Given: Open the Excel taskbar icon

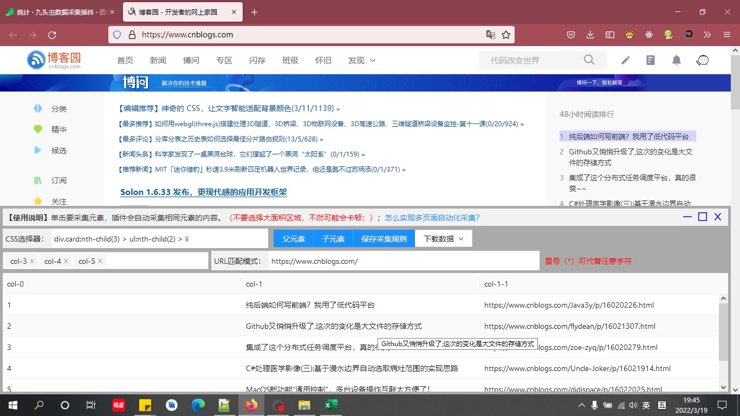Looking at the screenshot, I should 330,405.
